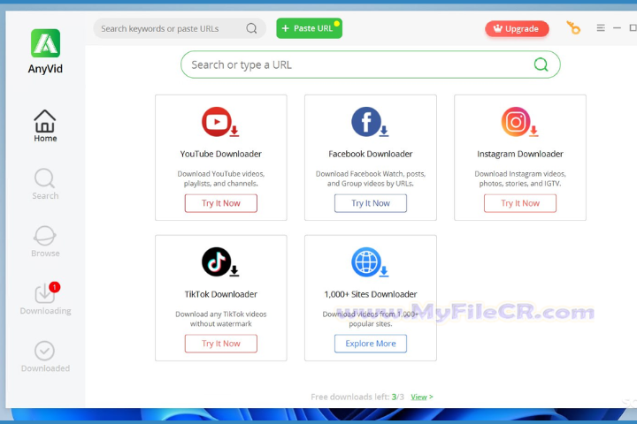Click the Free downloads left text
The image size is (637, 424).
click(x=357, y=397)
